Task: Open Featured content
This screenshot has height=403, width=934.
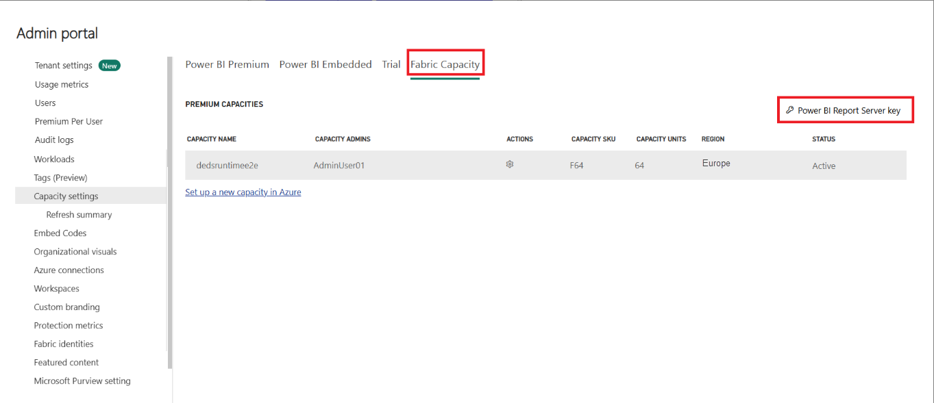Action: pyautogui.click(x=66, y=362)
